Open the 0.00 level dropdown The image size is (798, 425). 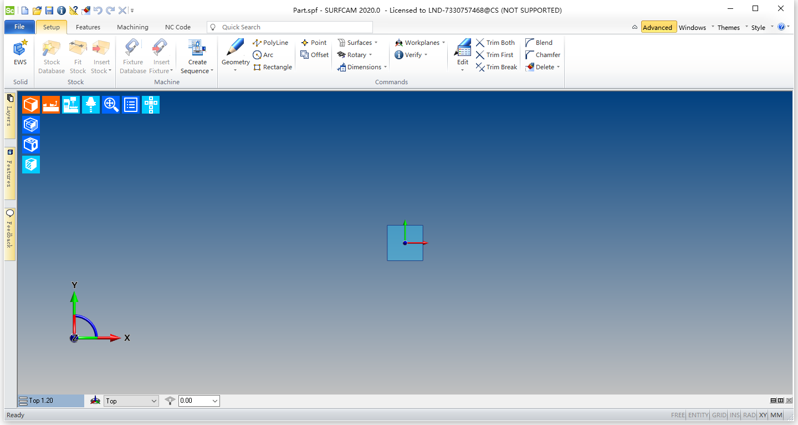click(199, 401)
